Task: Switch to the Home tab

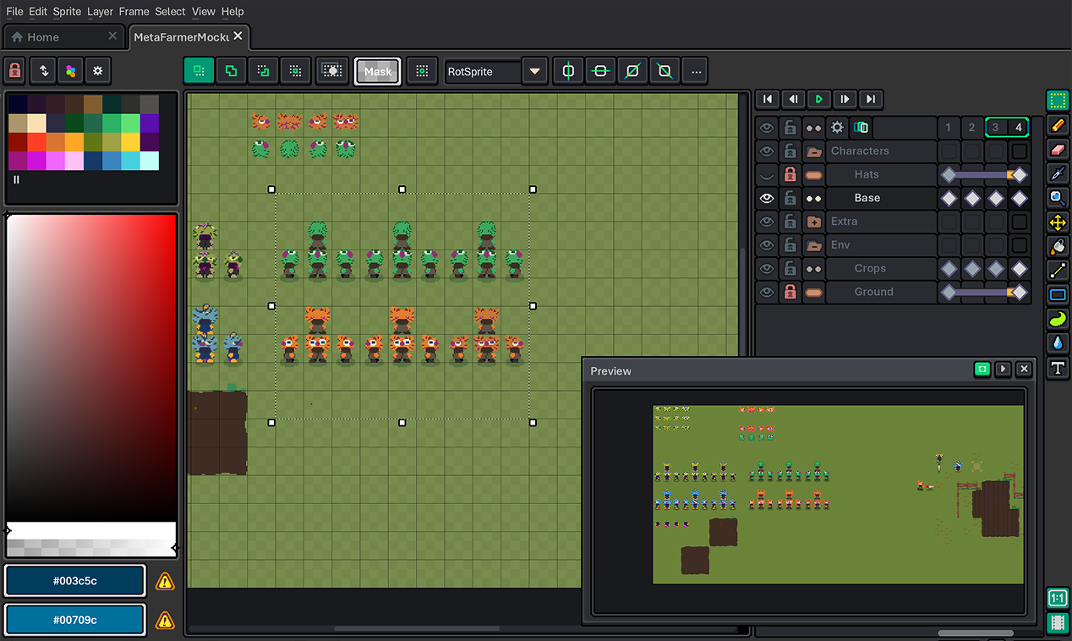Action: pyautogui.click(x=42, y=37)
